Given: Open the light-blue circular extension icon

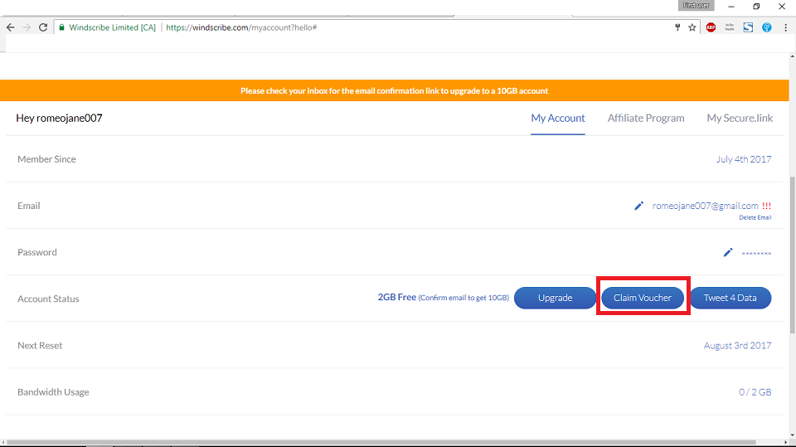Looking at the screenshot, I should (766, 27).
